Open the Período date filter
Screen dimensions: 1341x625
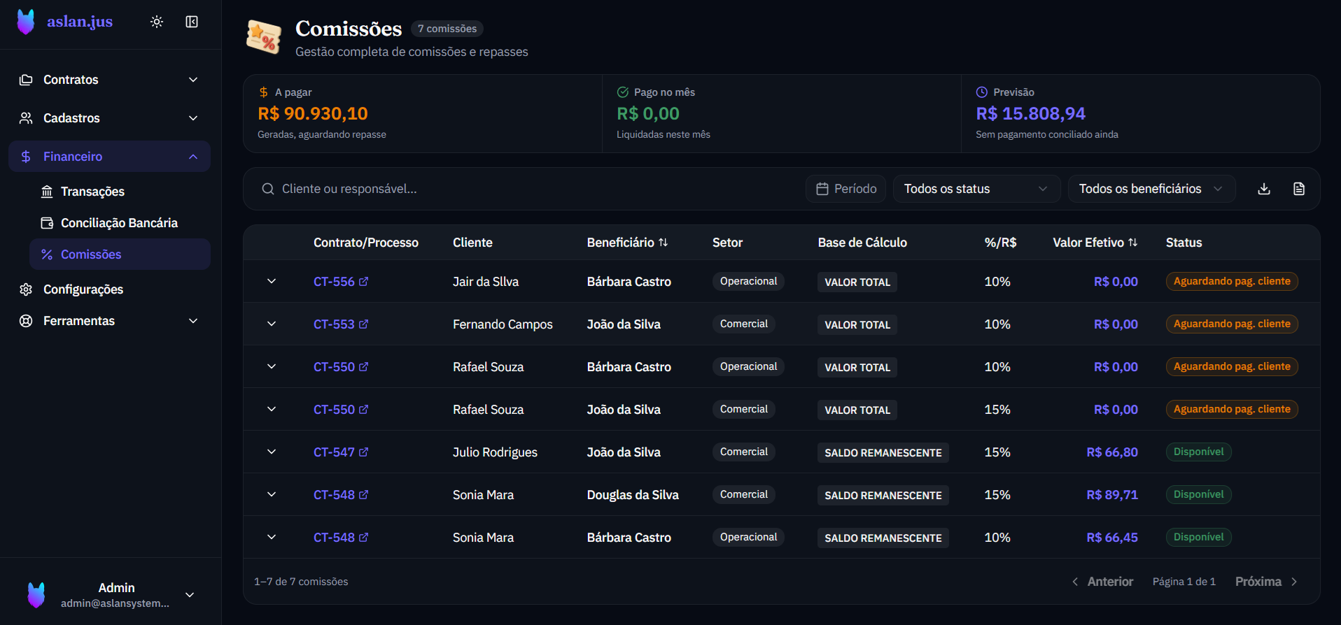coord(846,189)
